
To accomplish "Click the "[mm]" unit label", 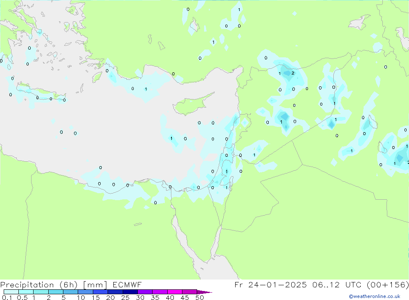I will [95, 285].
